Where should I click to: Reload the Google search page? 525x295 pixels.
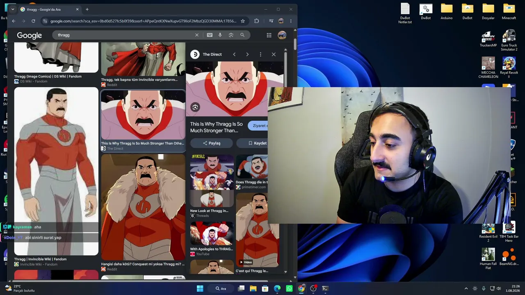tap(33, 21)
